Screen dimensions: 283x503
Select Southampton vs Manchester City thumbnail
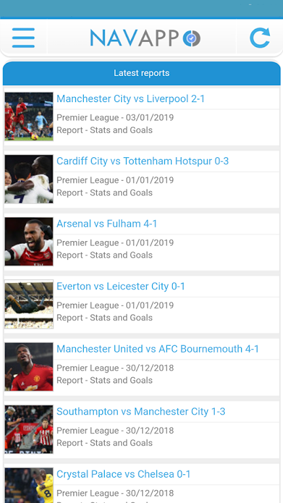click(29, 429)
